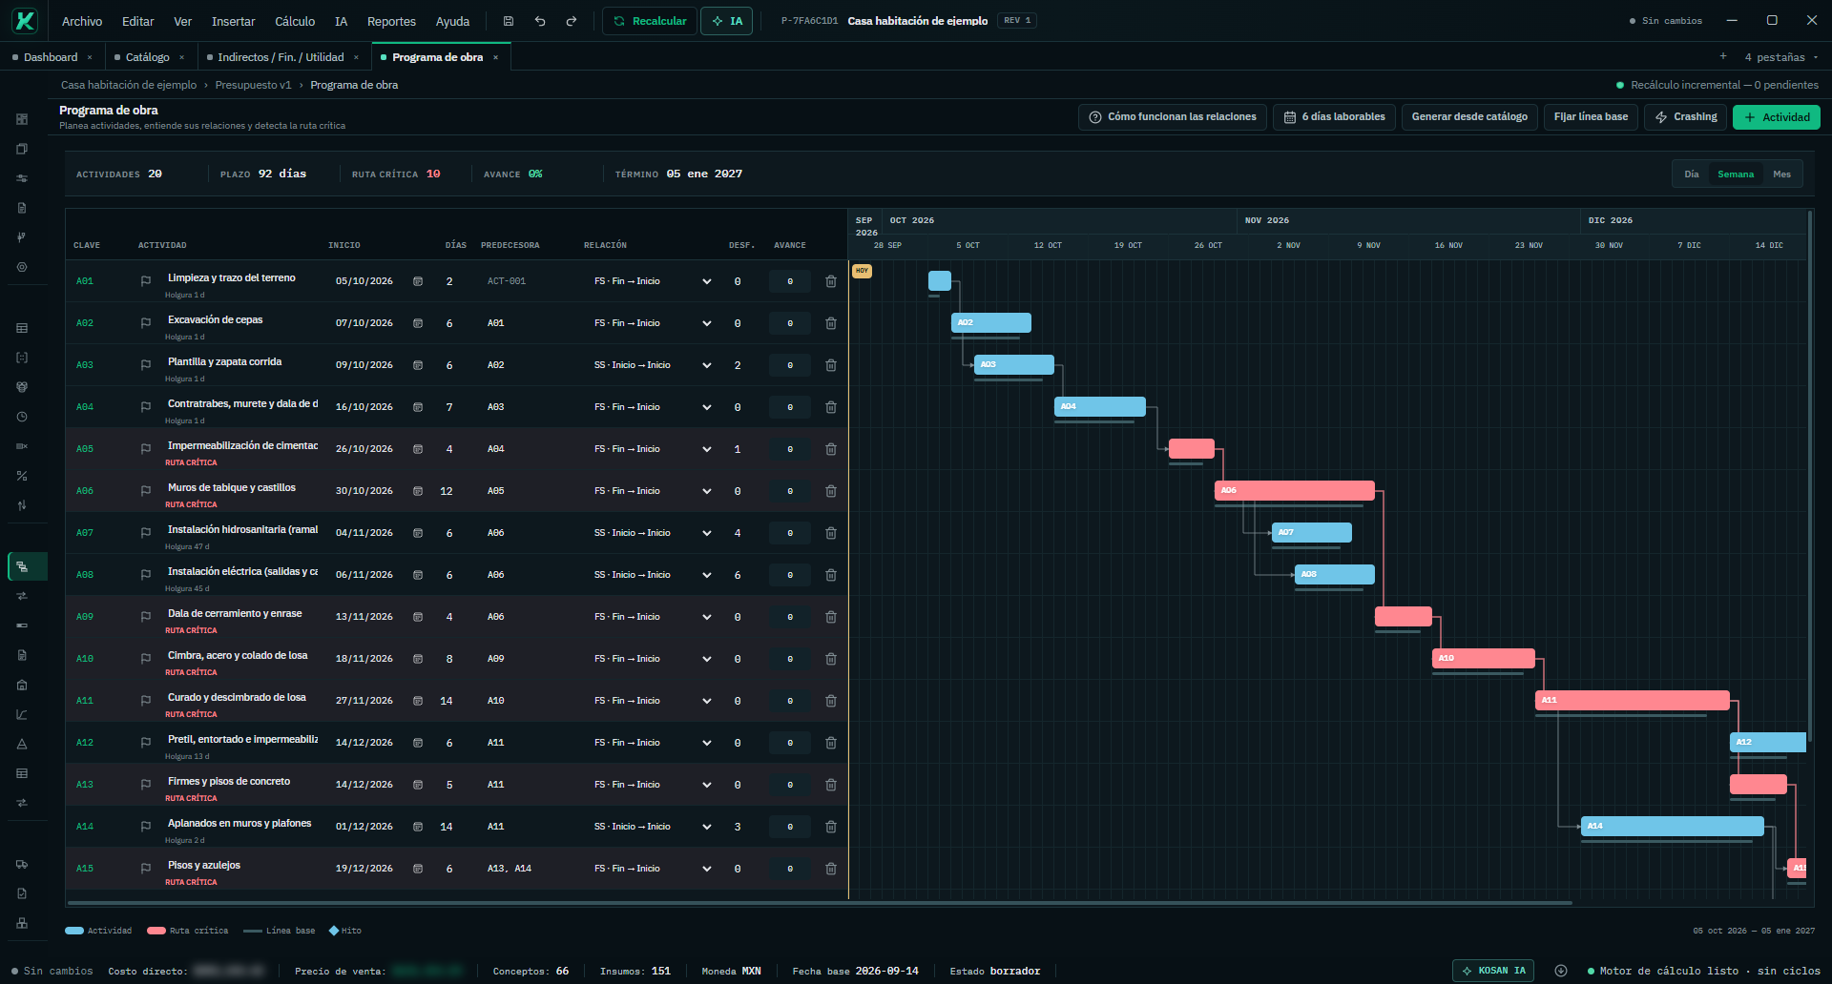1832x984 pixels.
Task: Select the A11 critical bar in Gantt
Action: pyautogui.click(x=1633, y=701)
